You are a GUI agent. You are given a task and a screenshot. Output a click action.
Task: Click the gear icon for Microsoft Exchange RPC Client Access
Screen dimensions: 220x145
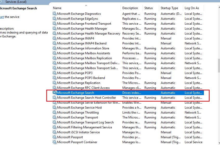coord(55,88)
